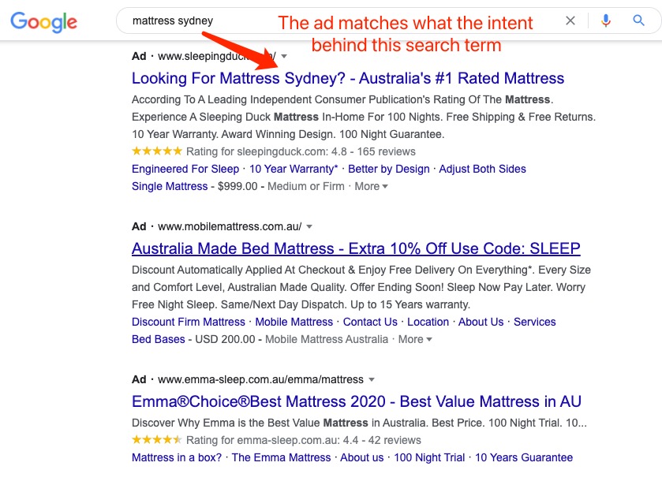This screenshot has width=662, height=496.
Task: Click 'Mobile Mattress Australia' grey text
Action: pyautogui.click(x=327, y=339)
